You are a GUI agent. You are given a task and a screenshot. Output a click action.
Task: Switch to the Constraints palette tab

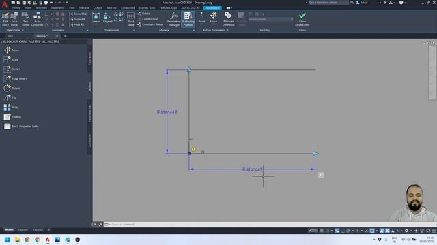point(89,141)
